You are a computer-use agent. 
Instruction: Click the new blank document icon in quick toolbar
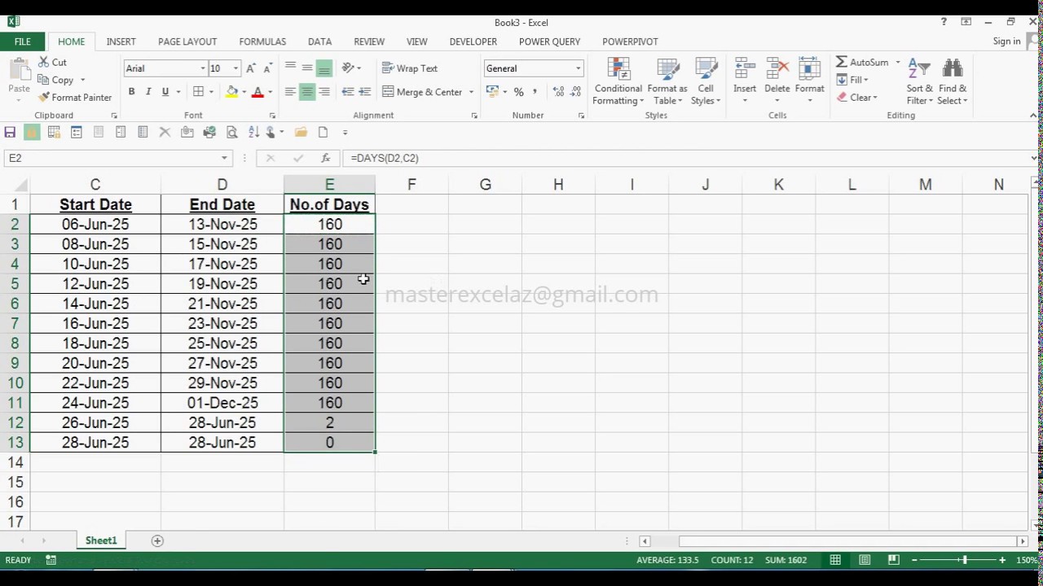pos(323,132)
